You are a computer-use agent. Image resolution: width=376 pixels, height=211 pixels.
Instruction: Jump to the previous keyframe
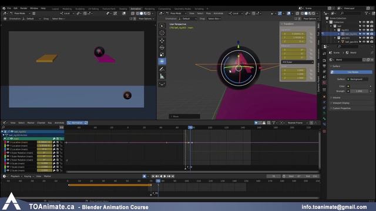click(157, 176)
